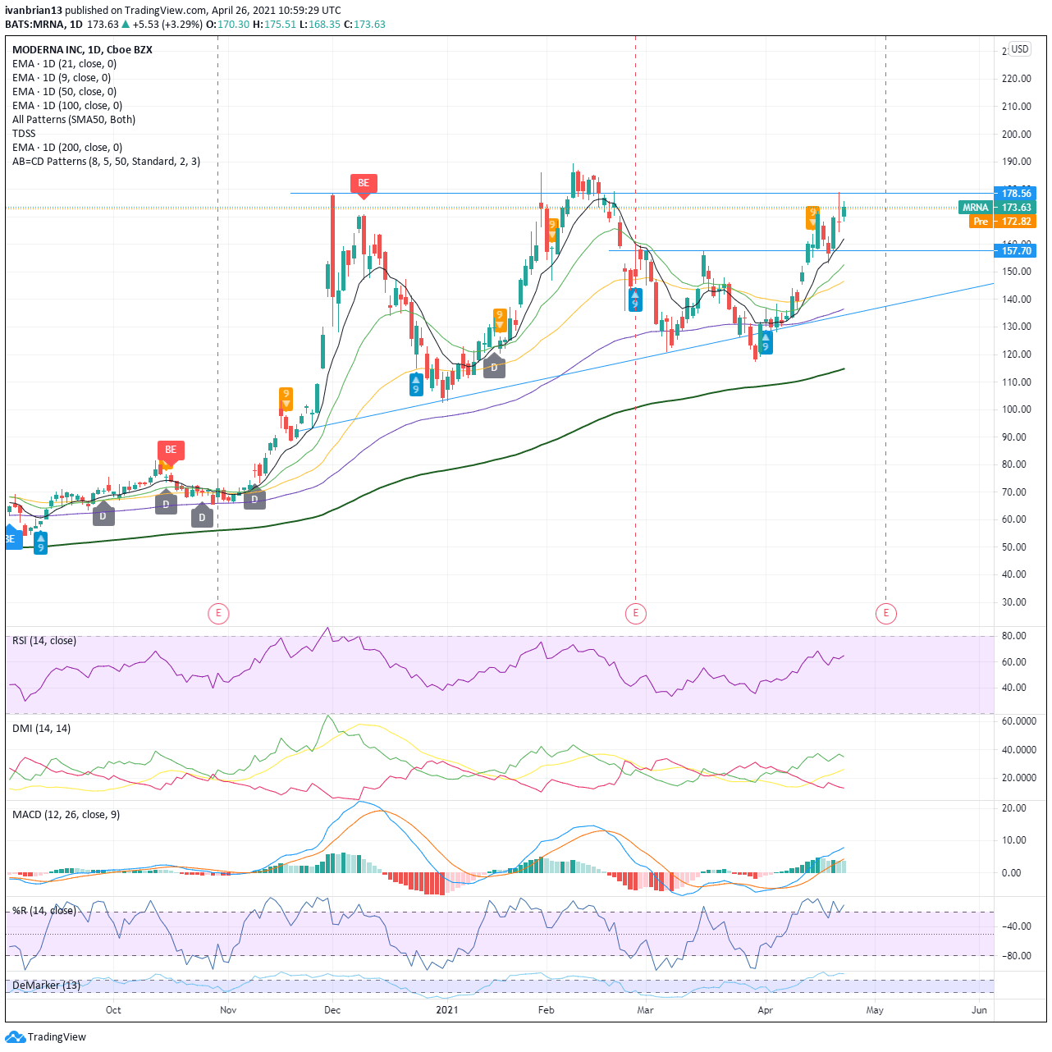Click the USD currency button on price axis
The image size is (1052, 1052).
(1020, 49)
